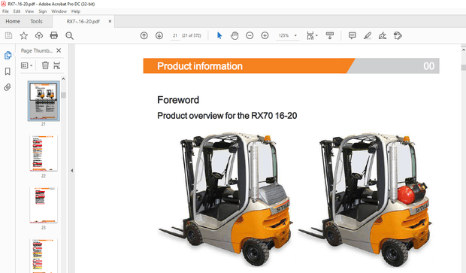
Task: Click the Foreword heading text
Action: [x=178, y=100]
